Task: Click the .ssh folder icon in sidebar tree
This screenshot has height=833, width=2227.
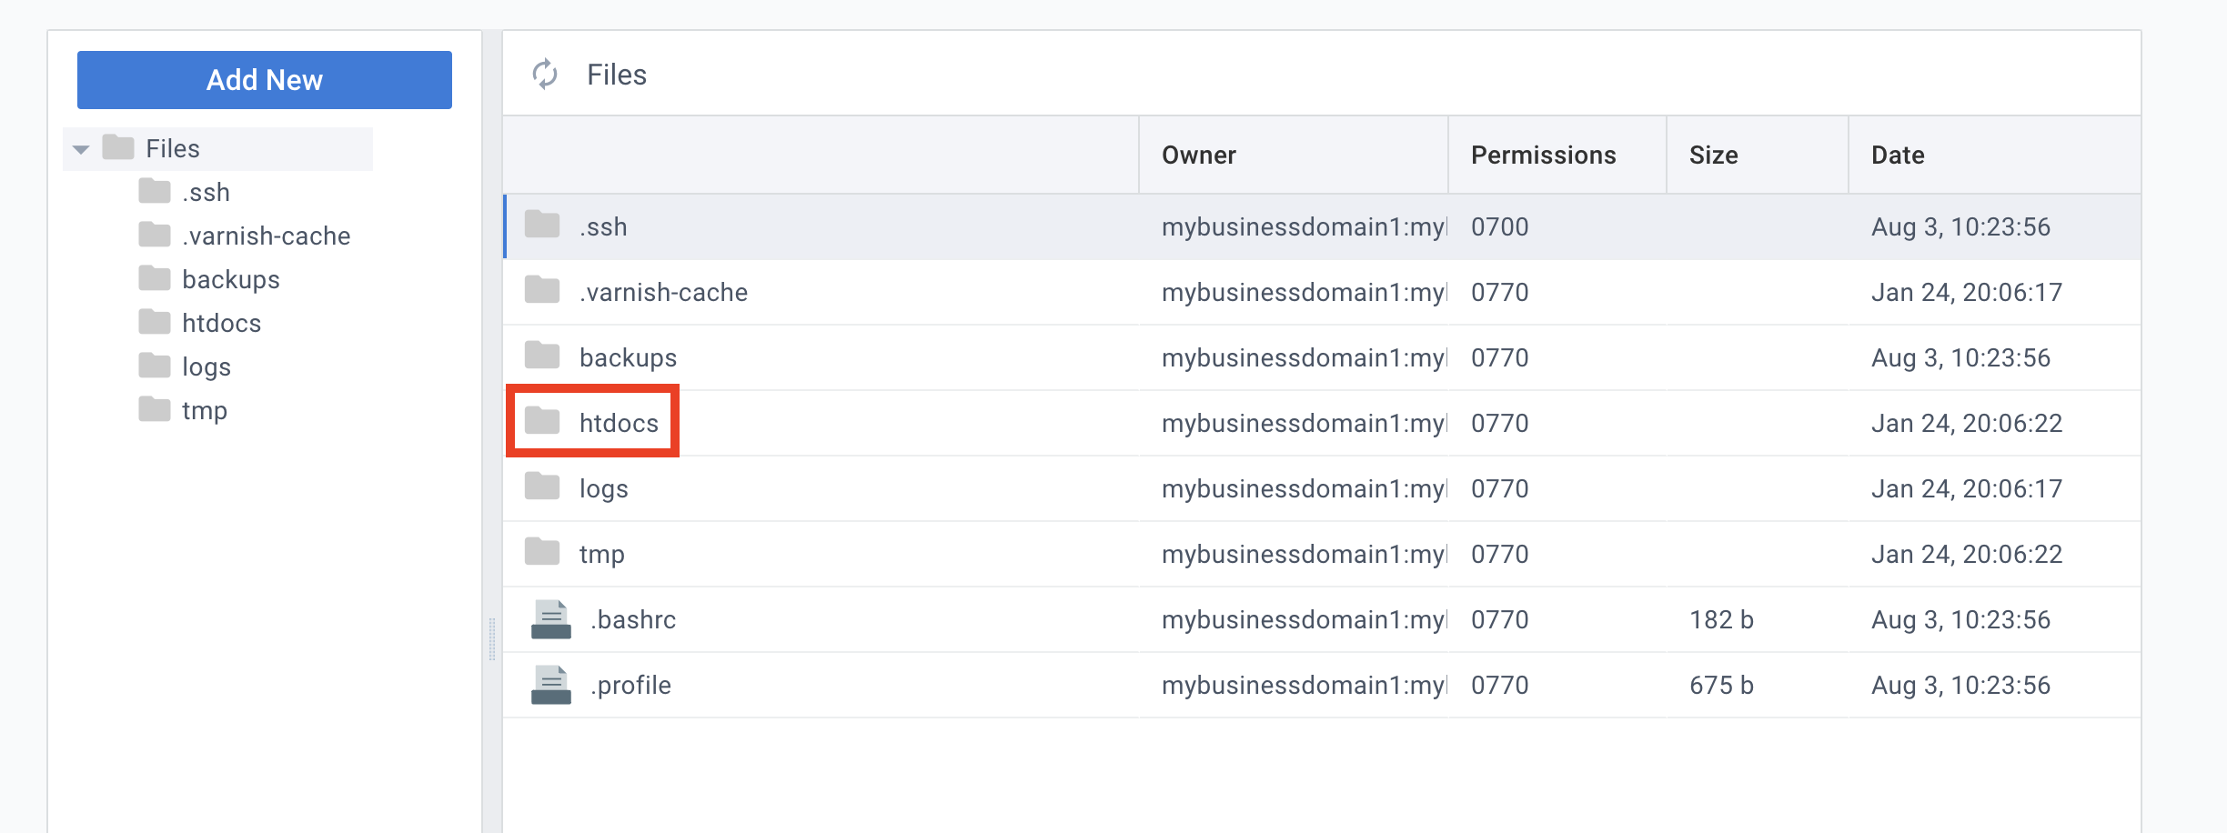Action: coord(155,192)
